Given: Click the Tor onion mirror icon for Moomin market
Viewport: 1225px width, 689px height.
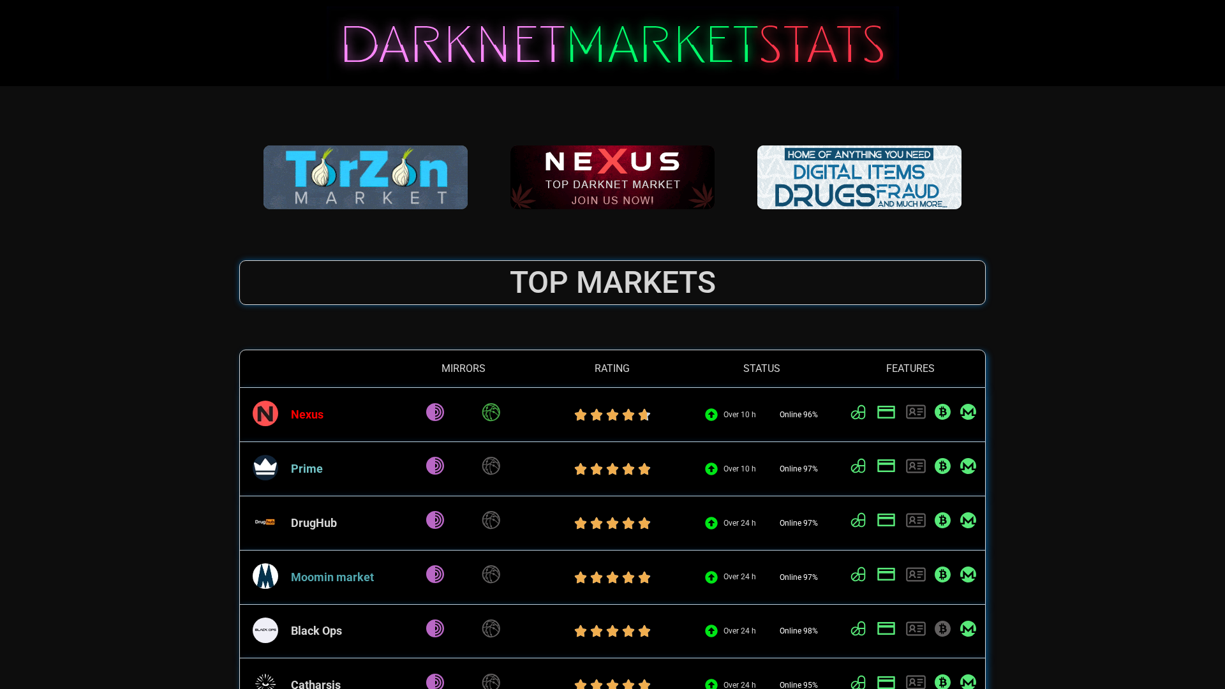Looking at the screenshot, I should [x=435, y=574].
